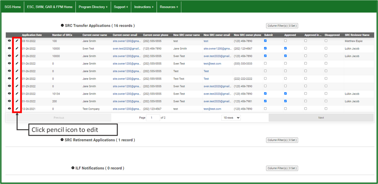The height and width of the screenshot is (184, 378).
Task: Click pencil edit icon for 03-10-2022 application
Action: [17, 40]
